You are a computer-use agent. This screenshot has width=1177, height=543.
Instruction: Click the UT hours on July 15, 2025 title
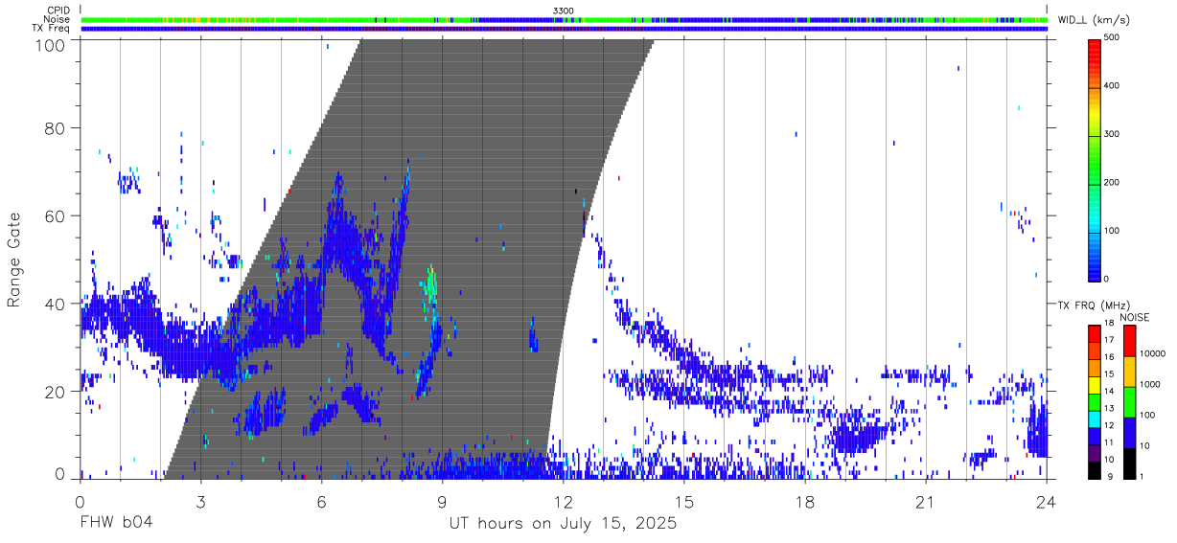coord(564,524)
